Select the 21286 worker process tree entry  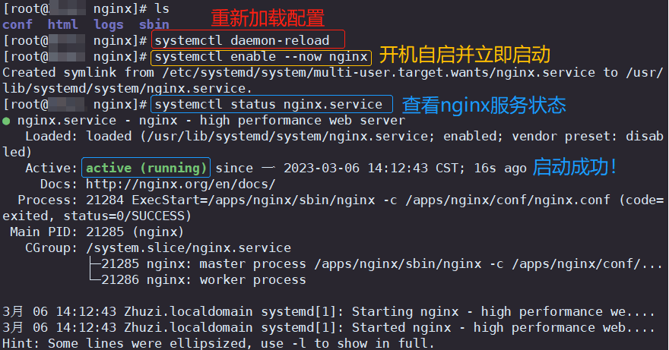(204, 280)
